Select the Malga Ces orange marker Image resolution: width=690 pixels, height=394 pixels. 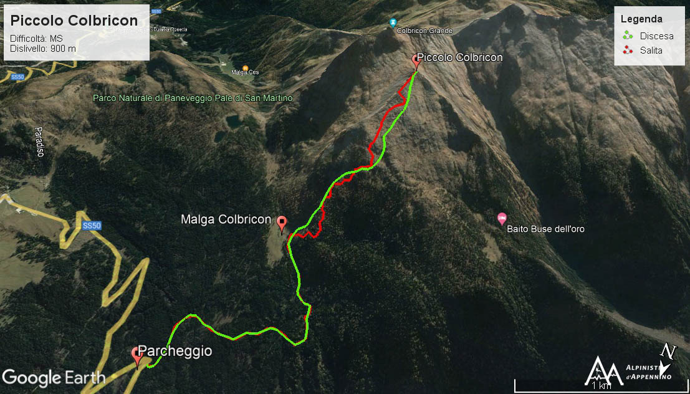pyautogui.click(x=245, y=68)
